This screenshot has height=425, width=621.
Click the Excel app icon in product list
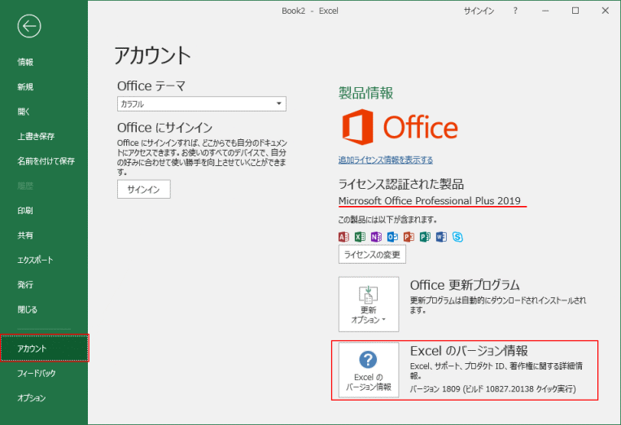[360, 237]
